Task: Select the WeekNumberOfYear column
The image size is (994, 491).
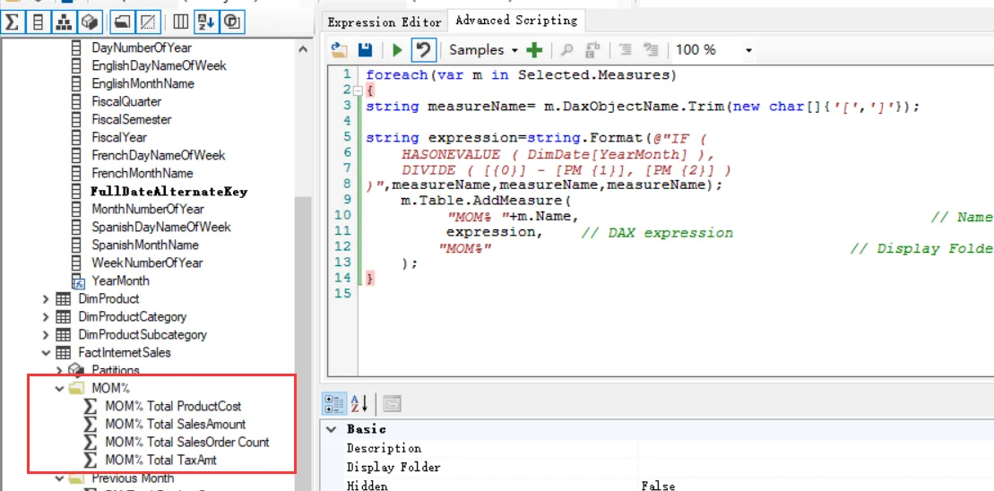Action: [147, 263]
